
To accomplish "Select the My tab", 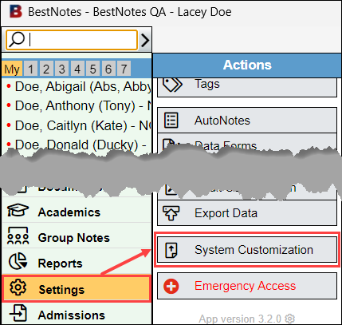I will pyautogui.click(x=12, y=69).
